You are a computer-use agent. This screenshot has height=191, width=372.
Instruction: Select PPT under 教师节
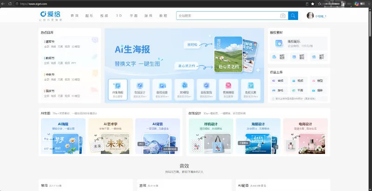pos(73,63)
